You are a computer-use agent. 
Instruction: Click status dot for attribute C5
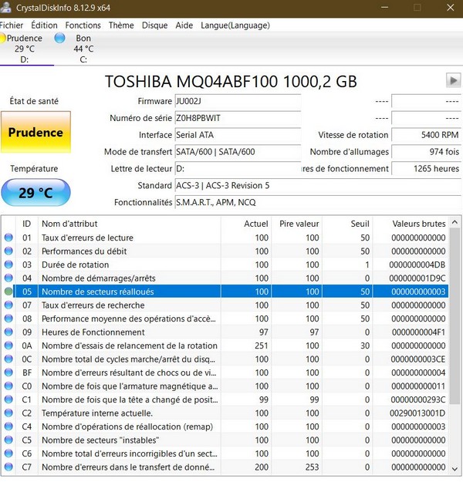[8, 440]
